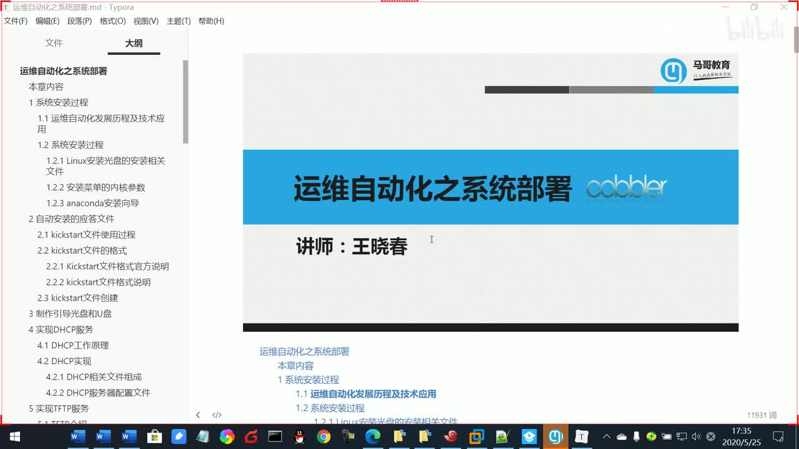Image resolution: width=799 pixels, height=449 pixels.
Task: Switch to the active 马哥教育 taskbar app
Action: [x=555, y=437]
